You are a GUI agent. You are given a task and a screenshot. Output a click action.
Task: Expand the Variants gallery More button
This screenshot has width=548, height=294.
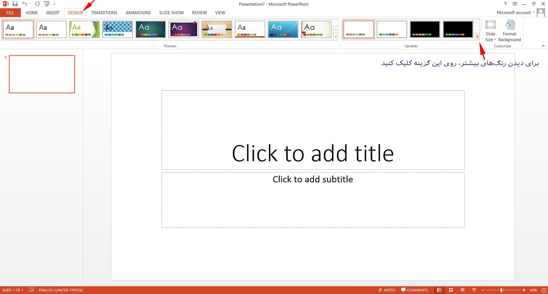point(477,36)
